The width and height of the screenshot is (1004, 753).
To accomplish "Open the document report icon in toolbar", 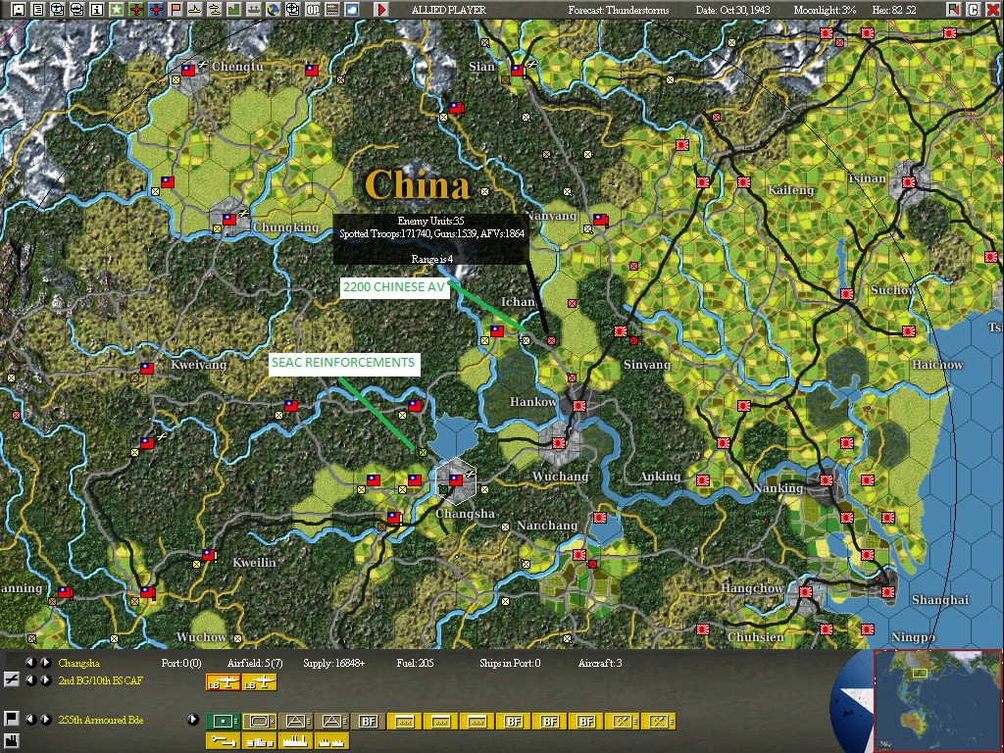I will pos(38,10).
